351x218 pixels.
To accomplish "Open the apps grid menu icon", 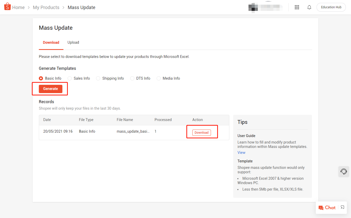I will tap(297, 7).
